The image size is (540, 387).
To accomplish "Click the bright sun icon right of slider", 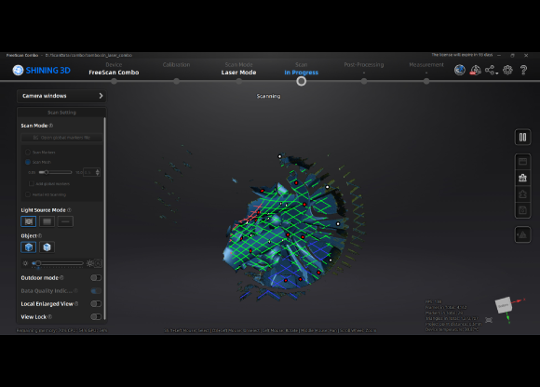I will click(89, 263).
